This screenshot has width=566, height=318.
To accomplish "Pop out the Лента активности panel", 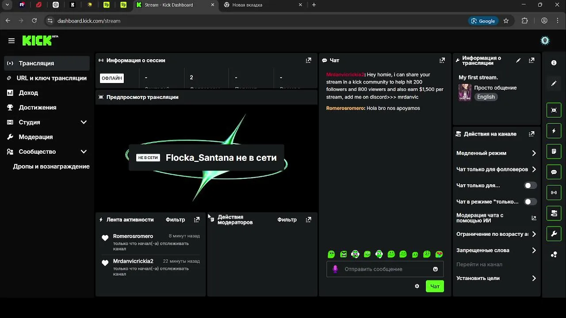I will pos(197,220).
